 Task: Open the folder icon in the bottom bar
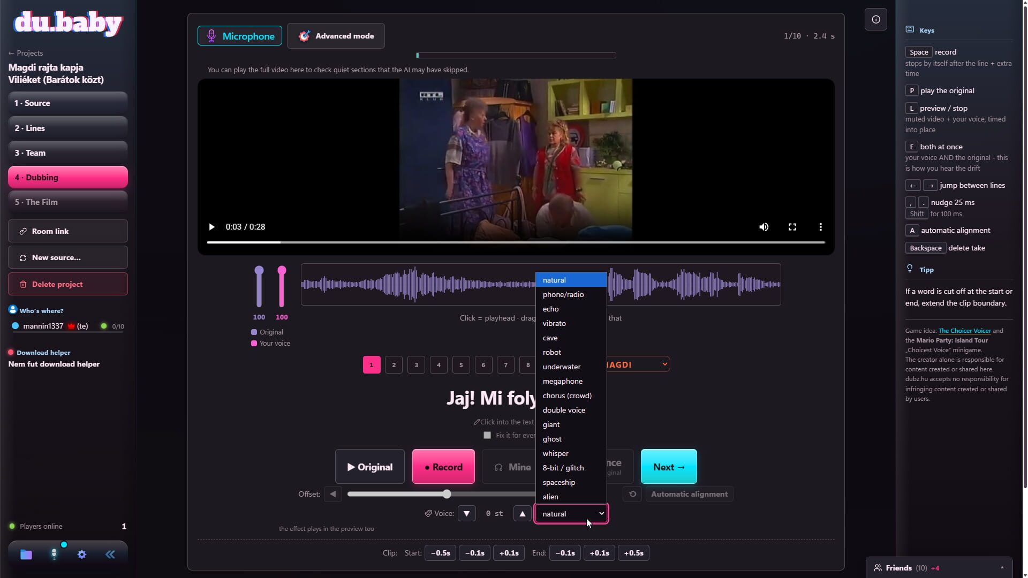tap(26, 554)
